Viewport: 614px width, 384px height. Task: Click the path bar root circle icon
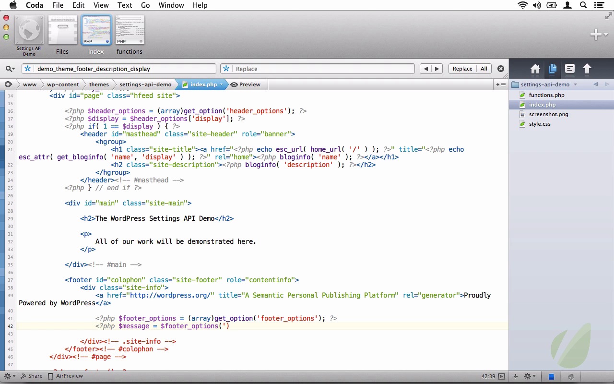coord(8,84)
